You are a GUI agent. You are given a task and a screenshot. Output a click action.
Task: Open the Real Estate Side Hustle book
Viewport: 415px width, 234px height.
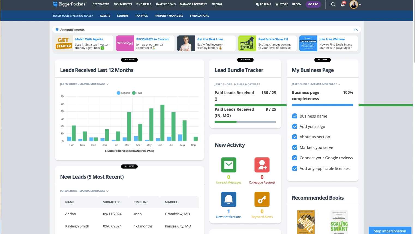(306, 222)
